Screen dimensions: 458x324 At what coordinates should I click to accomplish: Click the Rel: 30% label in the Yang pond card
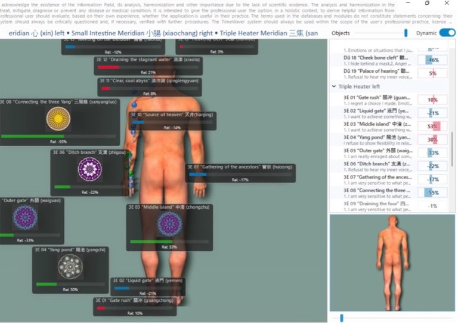pyautogui.click(x=70, y=289)
